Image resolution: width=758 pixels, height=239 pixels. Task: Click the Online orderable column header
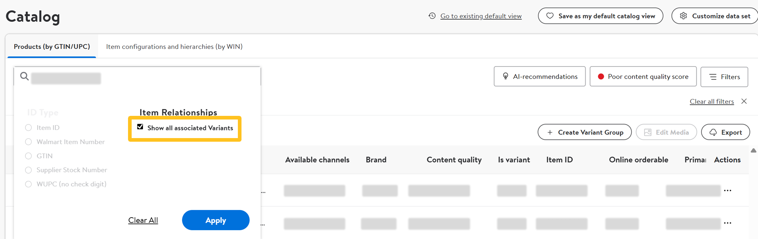638,160
